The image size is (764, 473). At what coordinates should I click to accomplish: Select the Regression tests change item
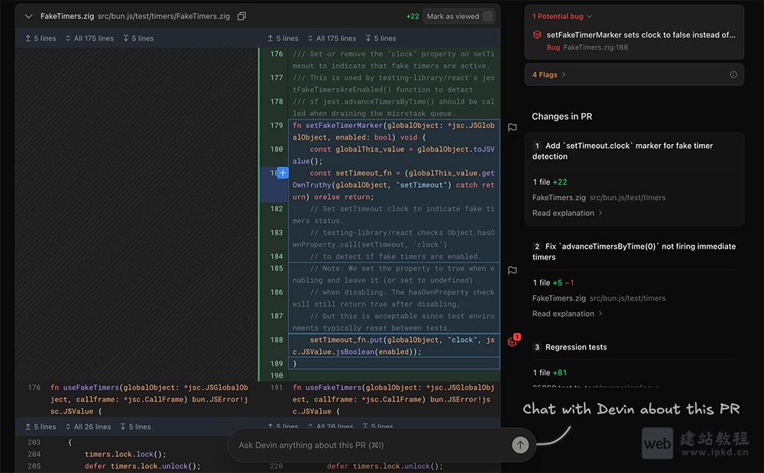pos(576,347)
